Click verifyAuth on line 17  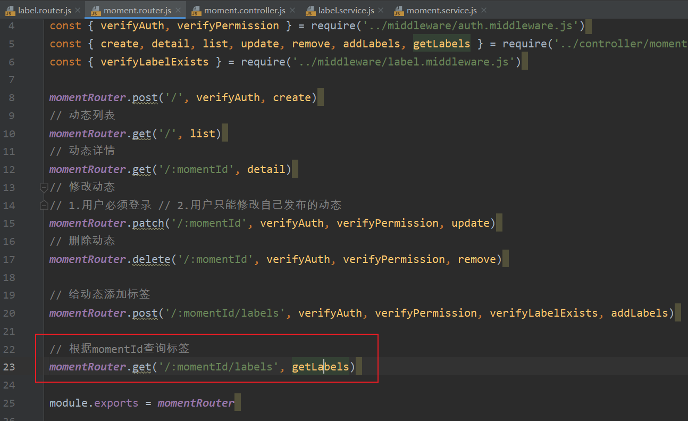click(x=298, y=259)
